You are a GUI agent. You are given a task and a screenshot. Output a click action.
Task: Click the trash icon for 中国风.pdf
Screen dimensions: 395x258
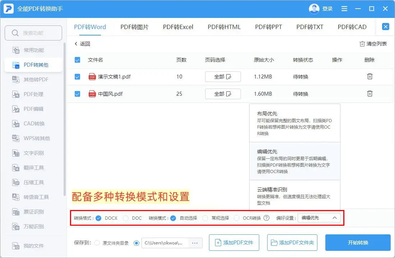(x=370, y=94)
